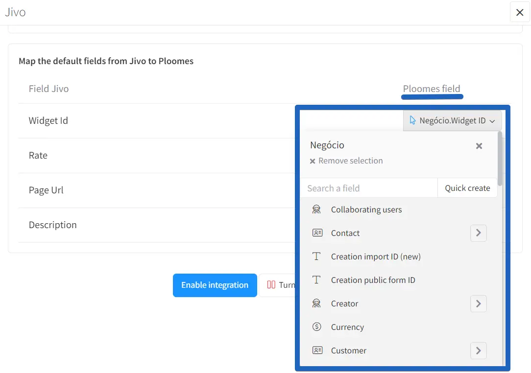Select Creation public form ID field
The height and width of the screenshot is (373, 531).
[x=373, y=280]
